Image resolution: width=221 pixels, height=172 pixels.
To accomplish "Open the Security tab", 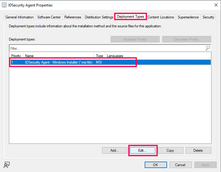I will (x=208, y=17).
